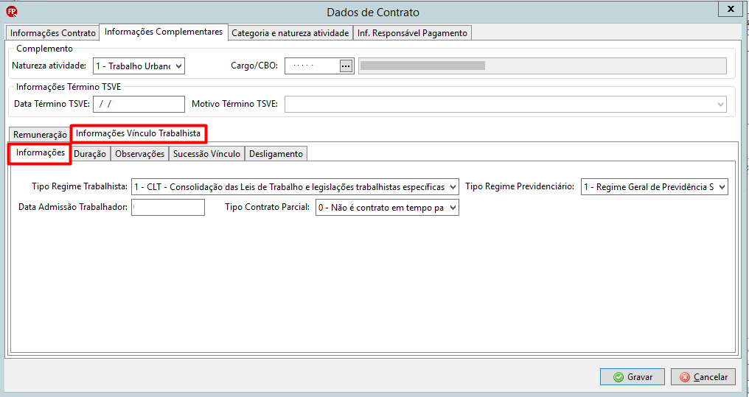Select Informações Vínculo Trabalhista tab
Screen dimensions: 749x397
pos(138,133)
